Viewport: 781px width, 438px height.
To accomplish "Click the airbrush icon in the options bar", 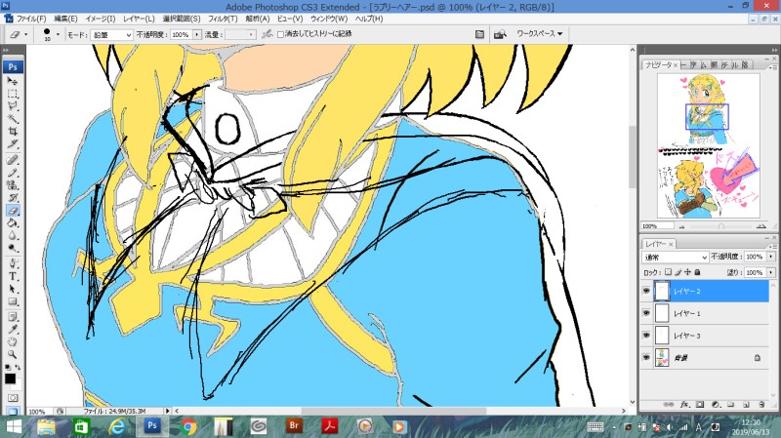I will 267,34.
